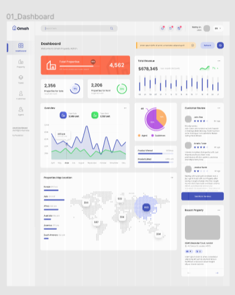Click the 532 map marker
Image resolution: width=235 pixels, height=295 pixels.
pyautogui.click(x=120, y=199)
